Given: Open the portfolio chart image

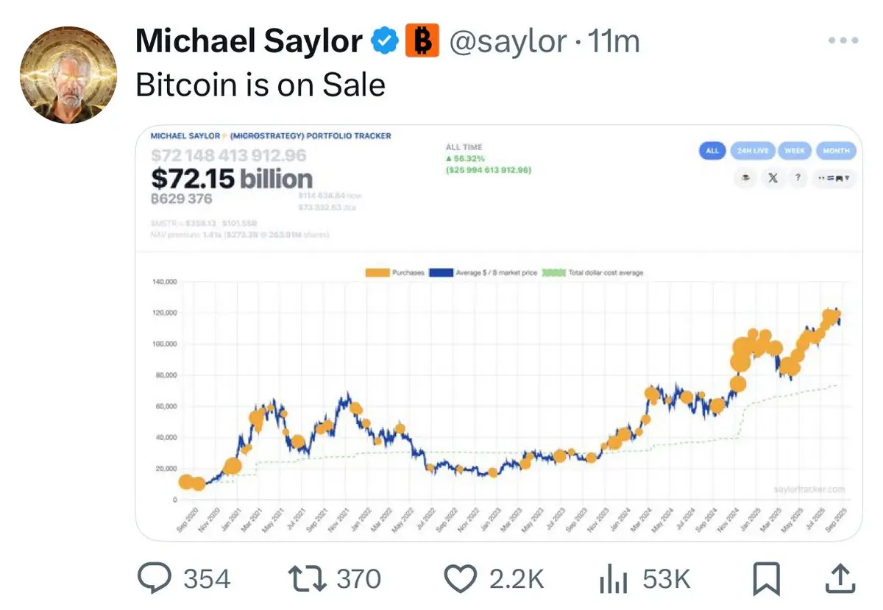Looking at the screenshot, I should point(498,333).
